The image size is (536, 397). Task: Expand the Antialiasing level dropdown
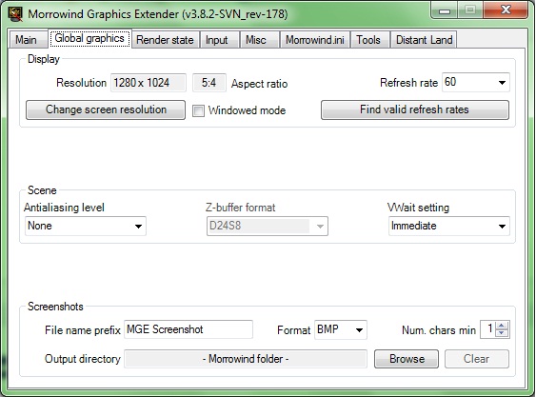[86, 226]
